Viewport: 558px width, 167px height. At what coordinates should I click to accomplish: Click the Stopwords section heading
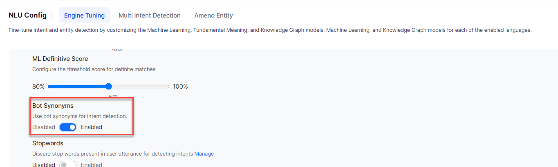(48, 143)
